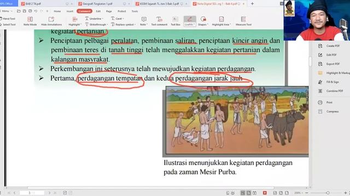Screen dimensions: 350x196
Task: Jump to the first page
Action: point(9,193)
